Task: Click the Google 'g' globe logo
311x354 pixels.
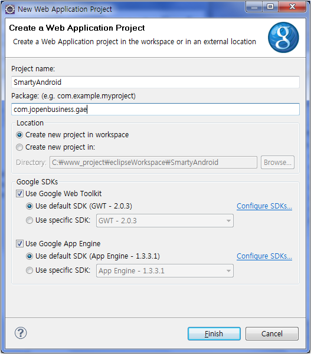Action: pos(283,37)
